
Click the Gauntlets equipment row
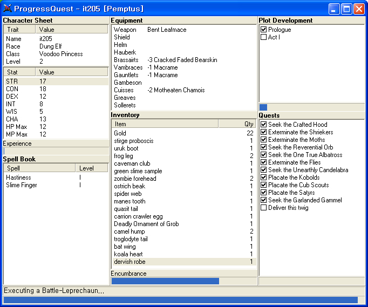point(184,75)
